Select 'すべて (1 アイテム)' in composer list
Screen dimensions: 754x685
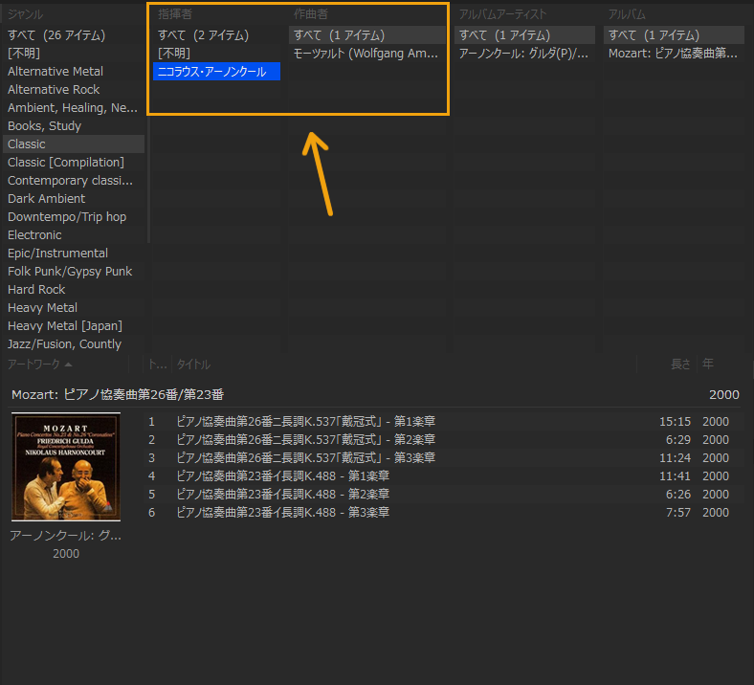point(367,35)
